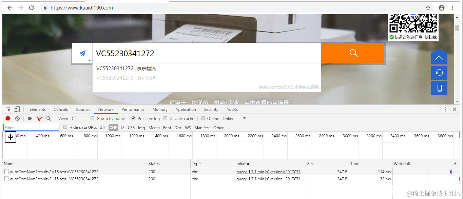Select the 114 ms autoComNum request

(x=231, y=172)
